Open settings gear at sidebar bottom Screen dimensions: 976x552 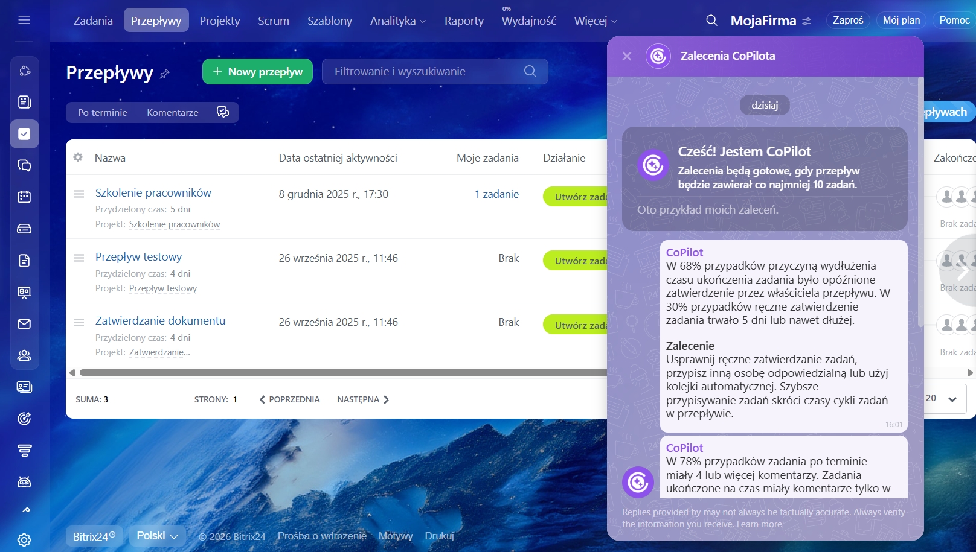click(x=24, y=539)
